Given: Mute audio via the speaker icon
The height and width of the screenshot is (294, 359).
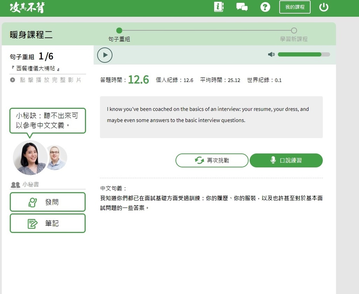Looking at the screenshot, I should click(x=271, y=54).
